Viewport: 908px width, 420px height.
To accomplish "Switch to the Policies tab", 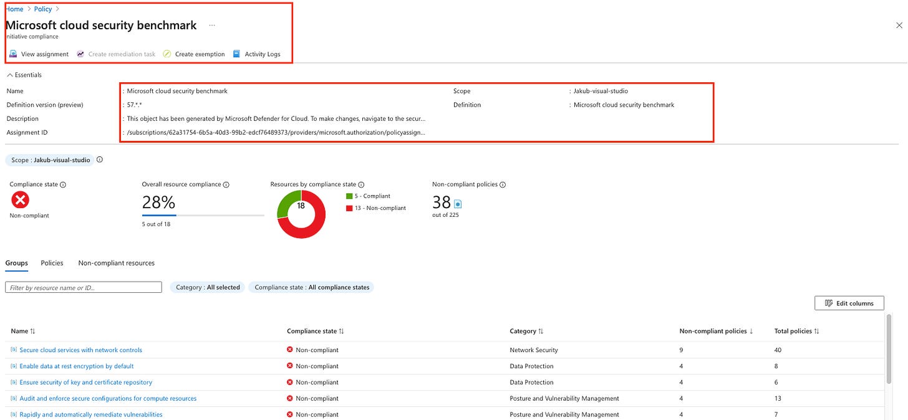I will coord(52,263).
